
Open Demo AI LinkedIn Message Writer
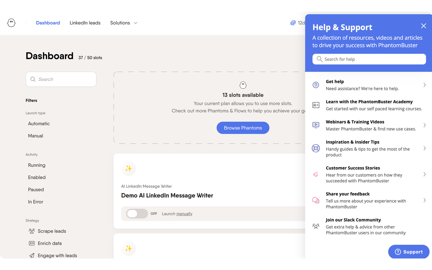click(167, 195)
